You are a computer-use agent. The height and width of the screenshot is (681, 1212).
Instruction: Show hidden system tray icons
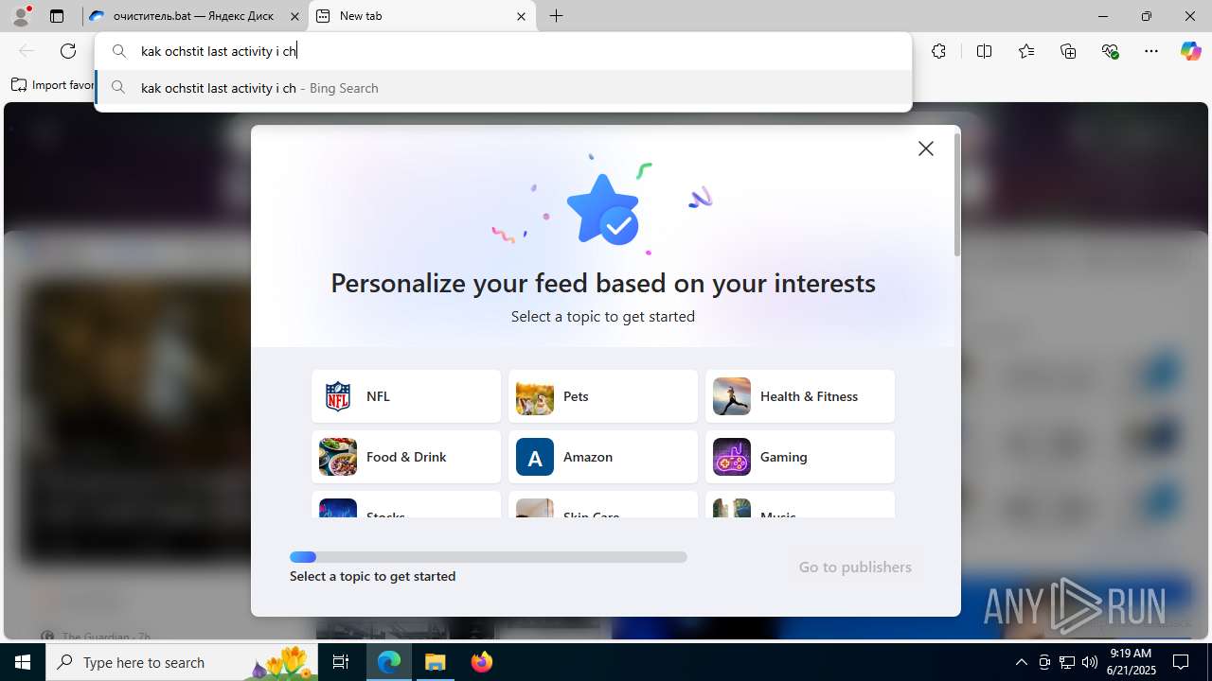1021,662
